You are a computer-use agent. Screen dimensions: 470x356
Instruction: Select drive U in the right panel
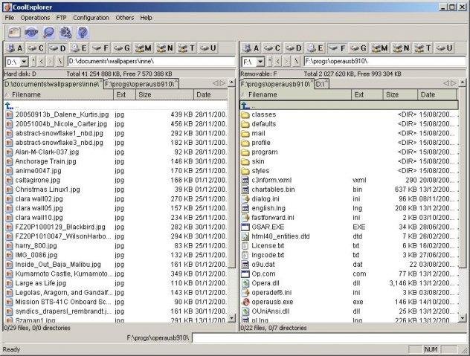point(445,48)
